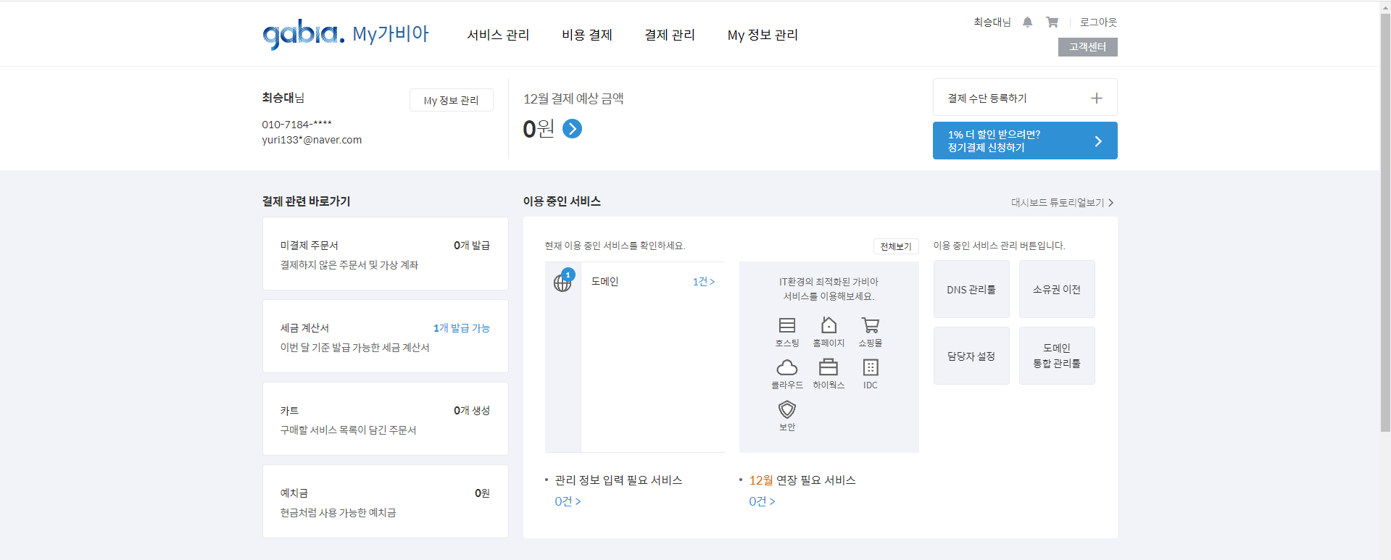
Task: Click 0건 under 12월 연장 필요 서비스
Action: click(x=762, y=501)
